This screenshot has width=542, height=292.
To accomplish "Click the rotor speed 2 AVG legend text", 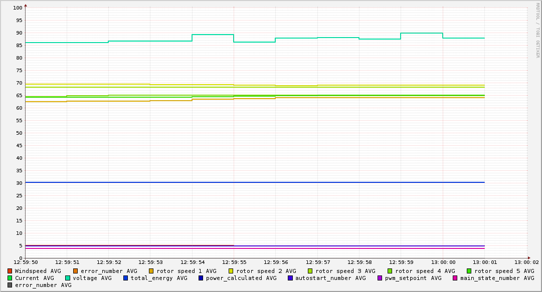I will pos(266,271).
